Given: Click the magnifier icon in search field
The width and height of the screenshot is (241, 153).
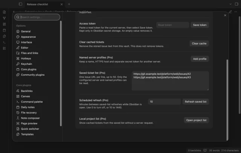Looking at the screenshot, I should [x=18, y=17].
